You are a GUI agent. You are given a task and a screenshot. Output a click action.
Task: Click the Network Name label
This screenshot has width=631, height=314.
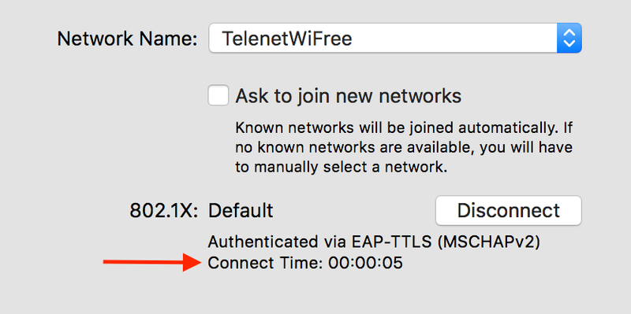point(127,39)
